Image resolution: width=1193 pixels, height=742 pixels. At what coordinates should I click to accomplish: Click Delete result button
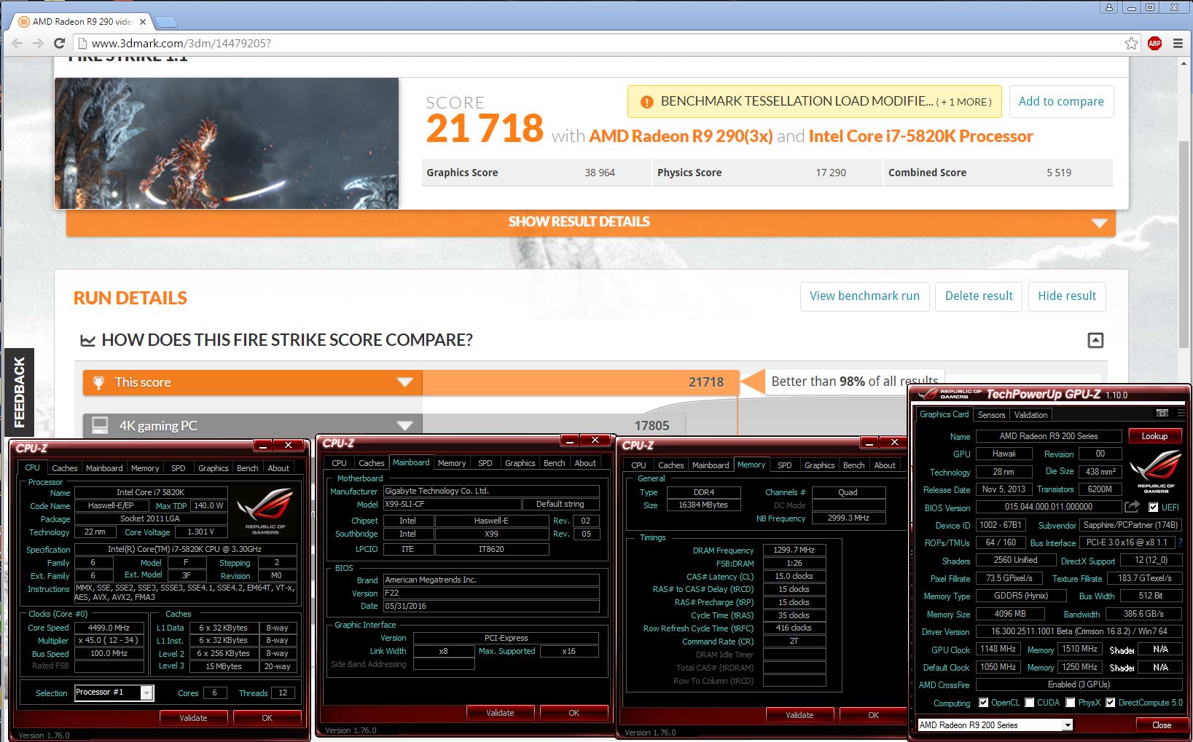coord(979,296)
